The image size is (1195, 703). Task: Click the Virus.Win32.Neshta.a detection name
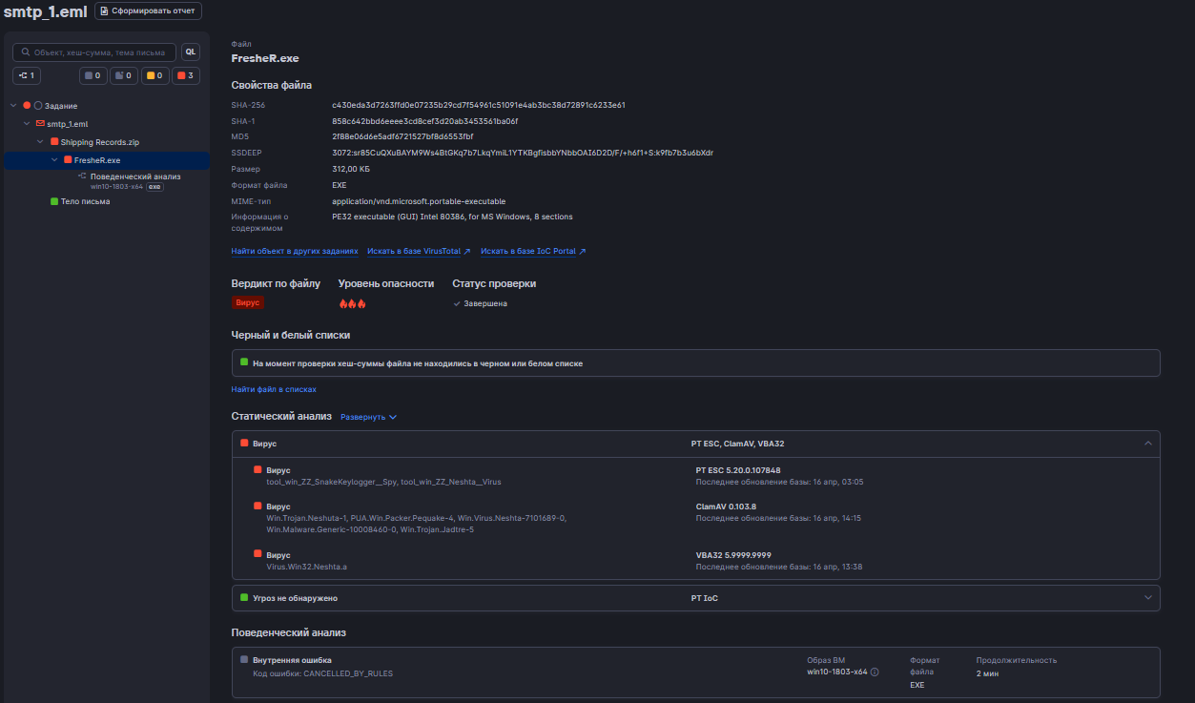click(307, 567)
